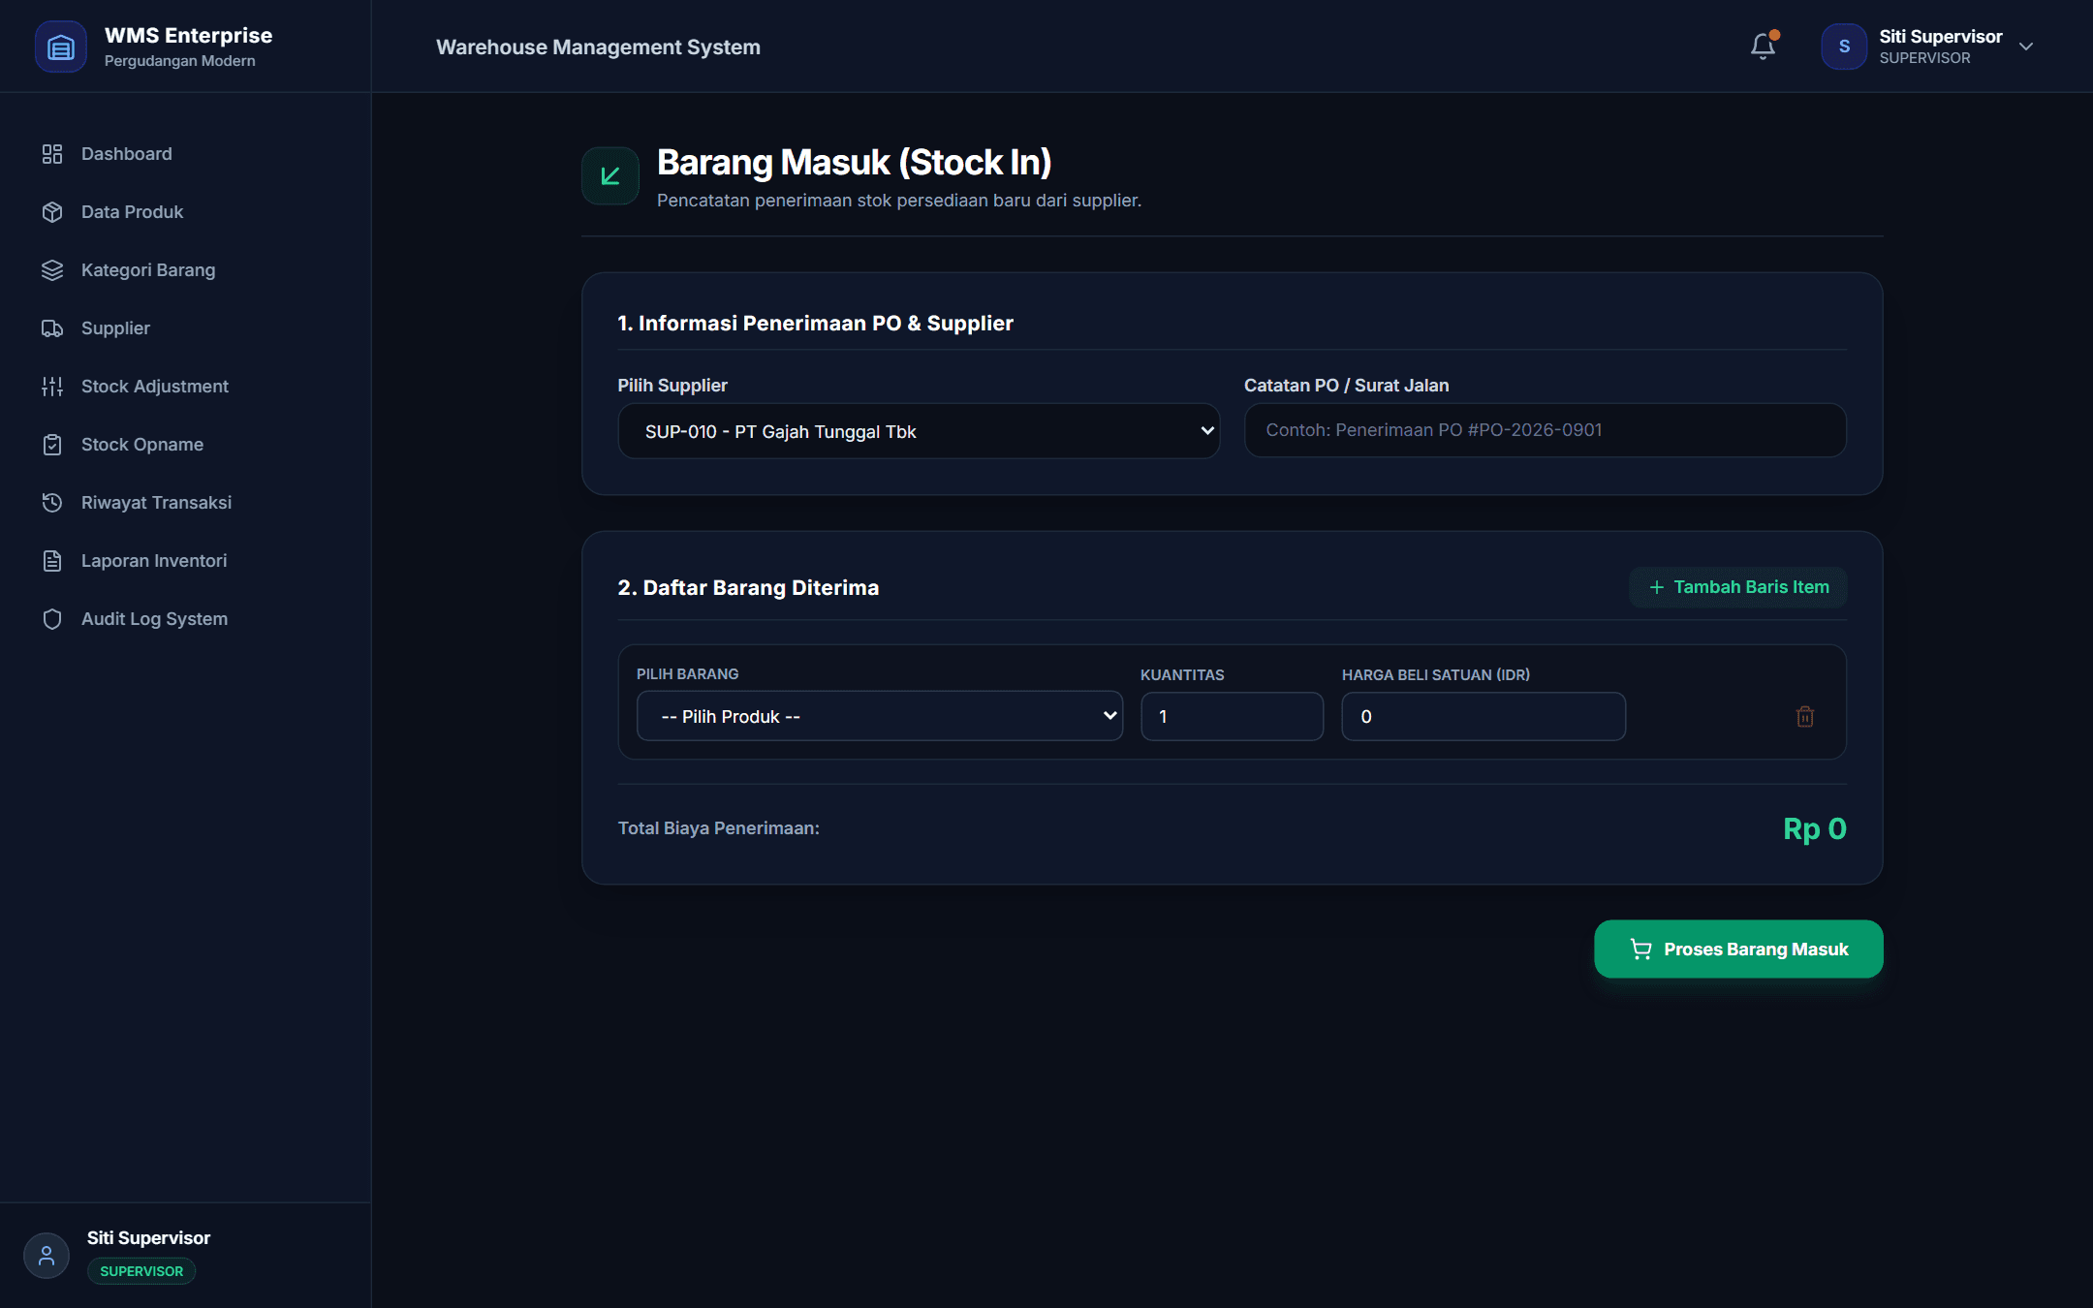The height and width of the screenshot is (1308, 2093).
Task: Click the Dashboard grid icon in sidebar
Action: pos(52,154)
